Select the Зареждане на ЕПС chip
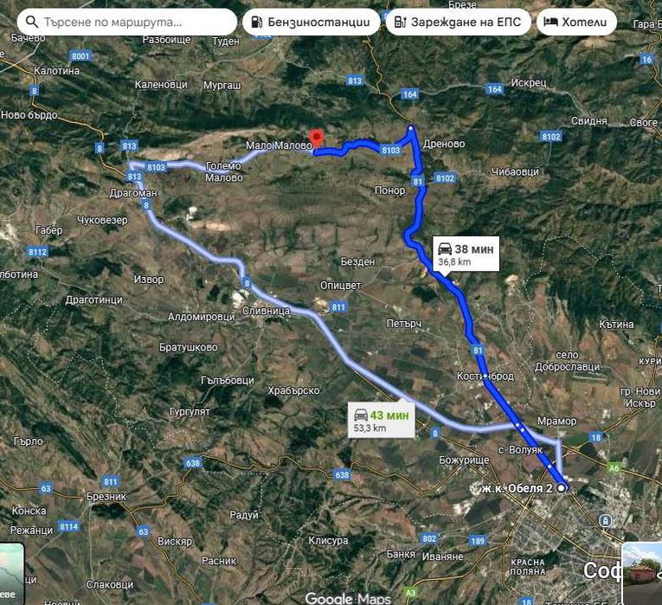 pyautogui.click(x=458, y=22)
